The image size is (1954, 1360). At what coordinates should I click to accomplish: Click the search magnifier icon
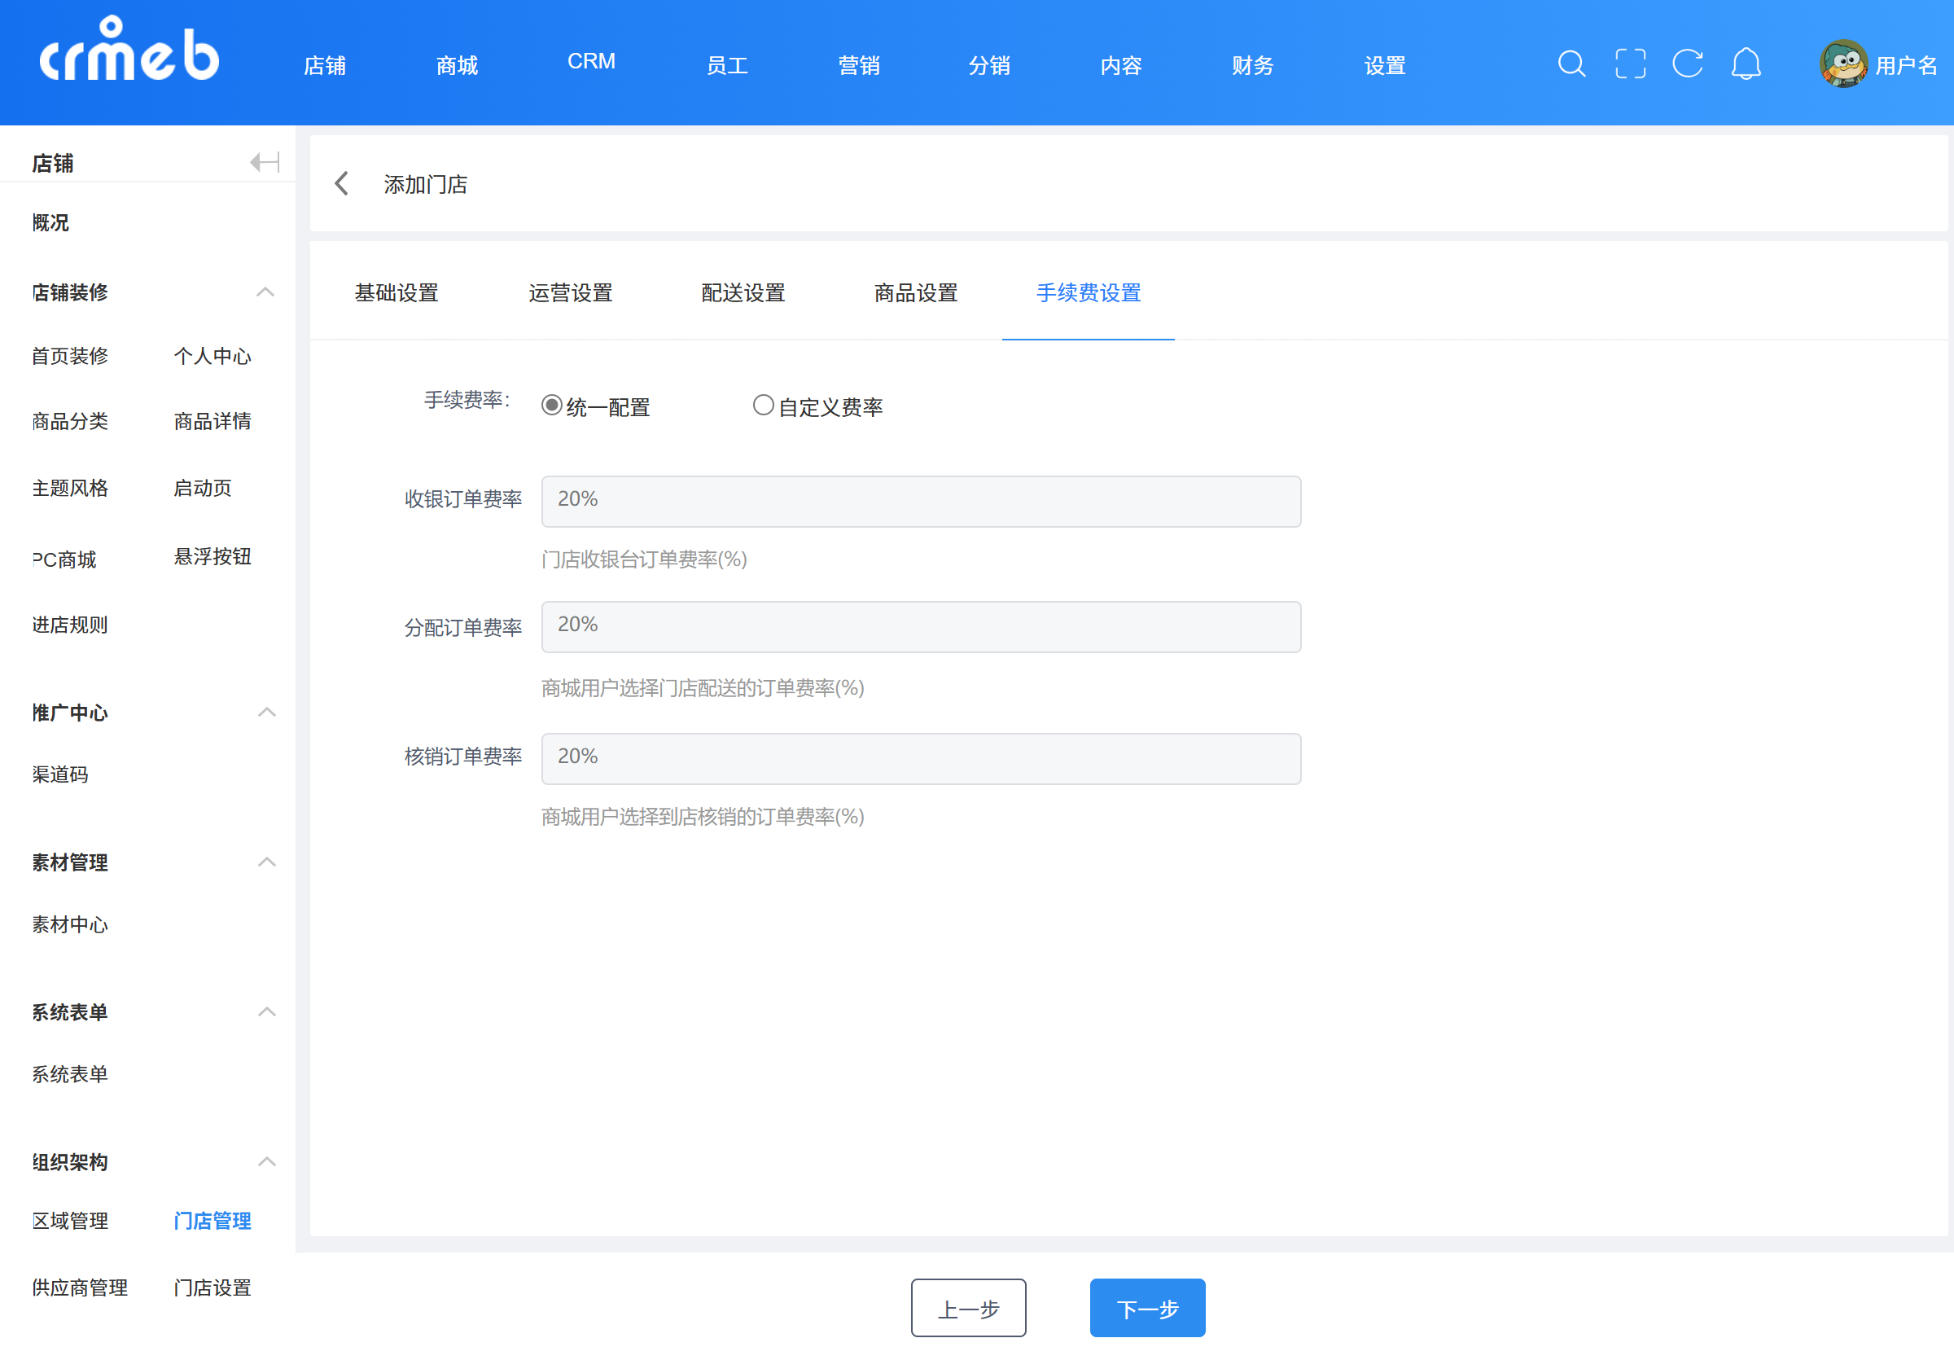click(x=1571, y=64)
